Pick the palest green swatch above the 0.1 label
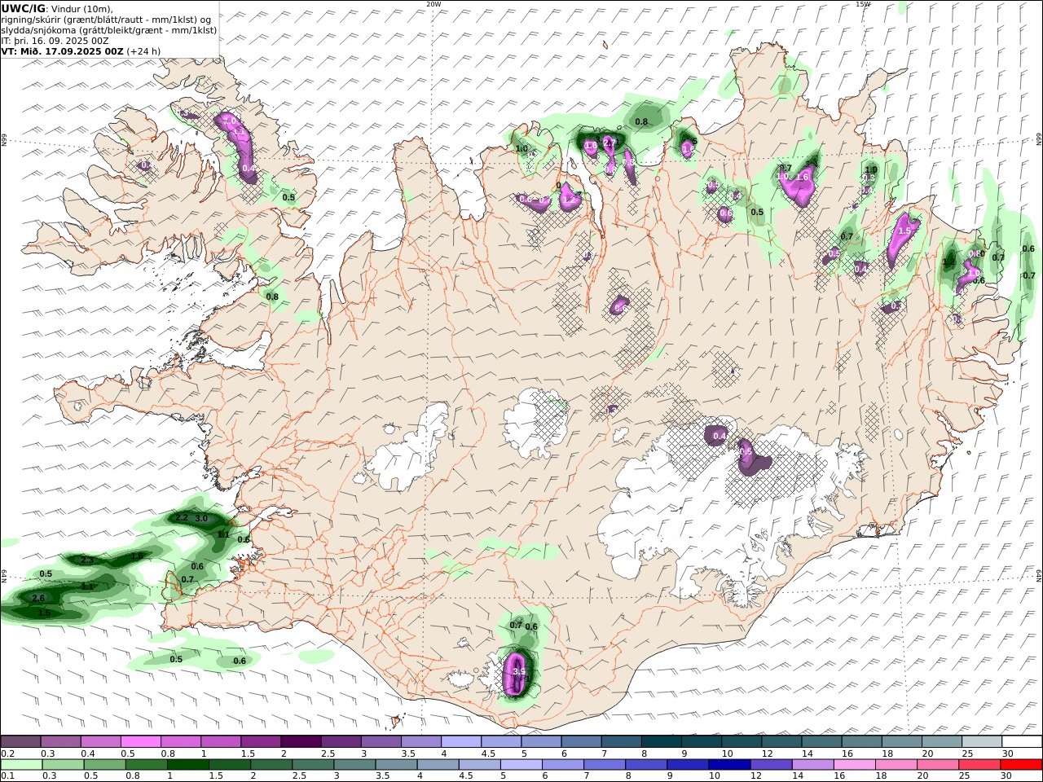The height and width of the screenshot is (782, 1043). [21, 764]
